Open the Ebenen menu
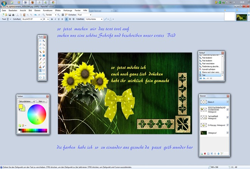This screenshot has width=250, height=169. (x=37, y=10)
